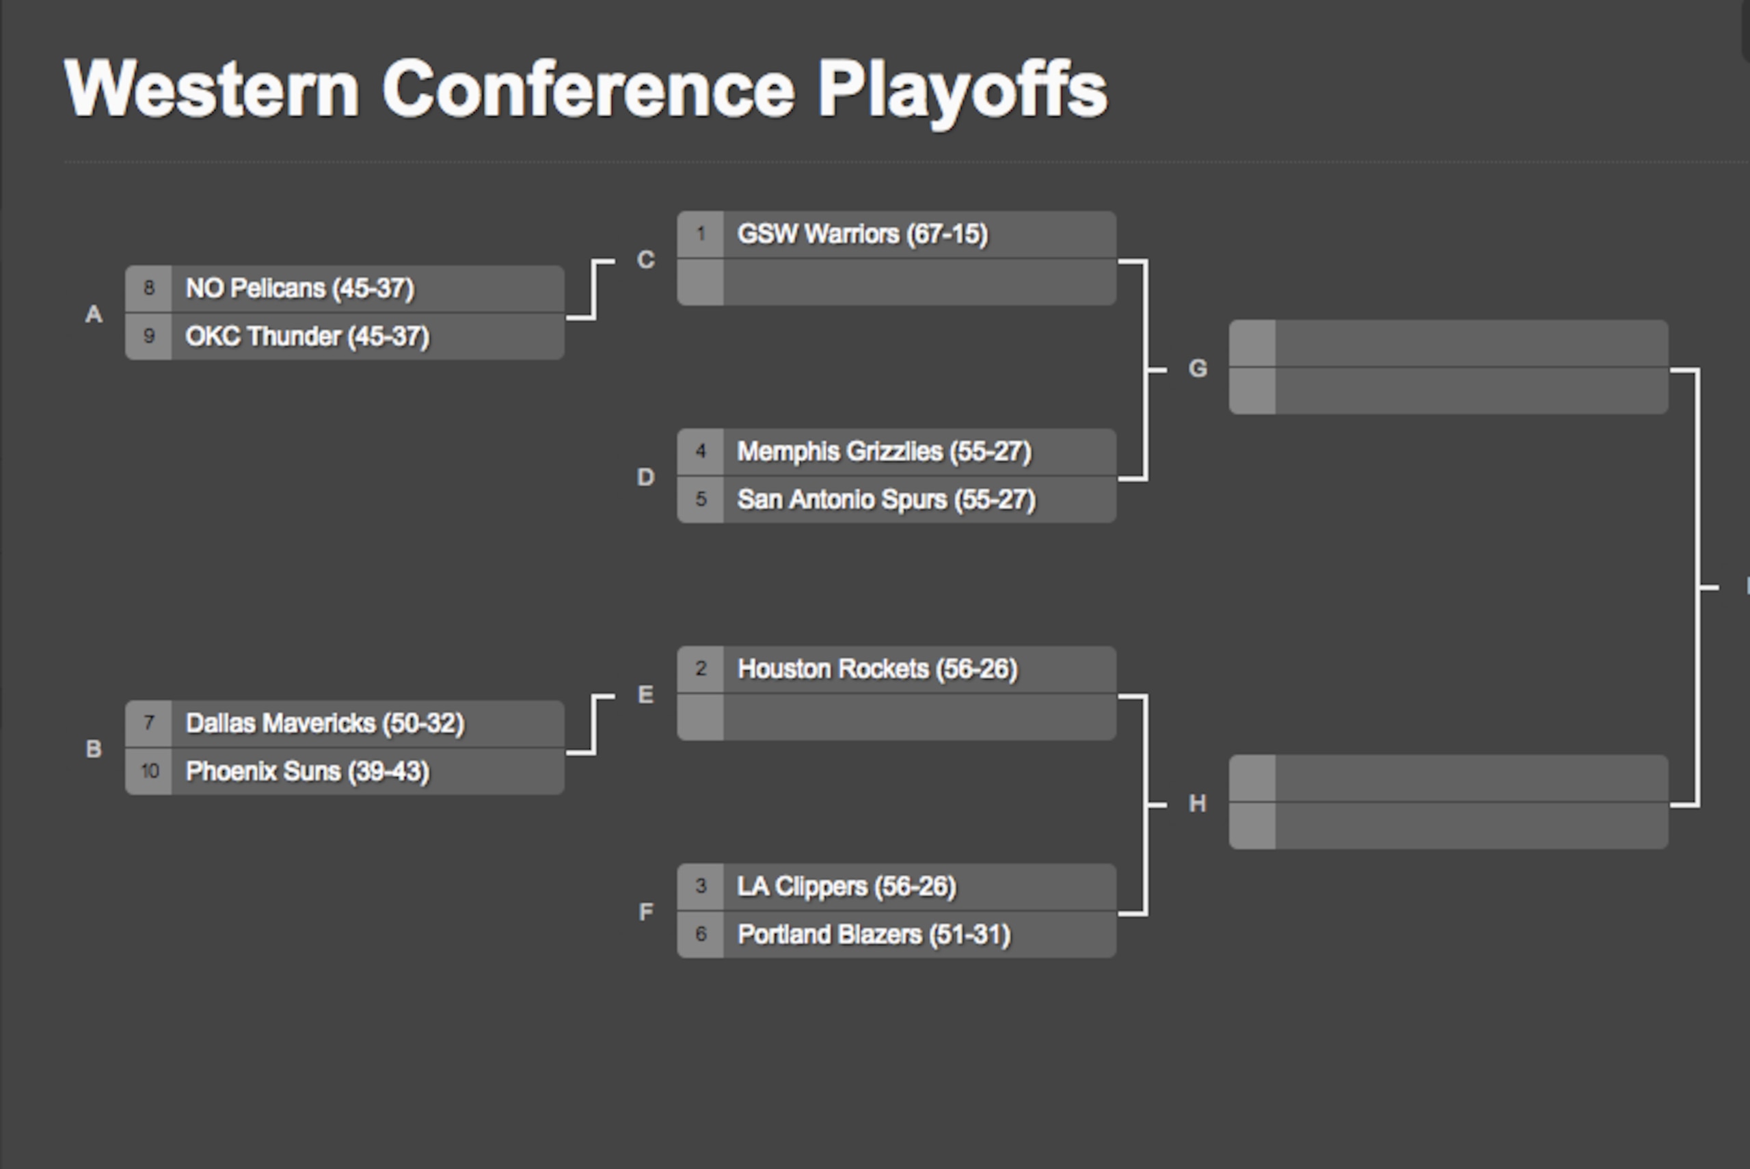Select Houston Rockets (56-26) in matchup E
Viewport: 1750px width, 1169px height.
[897, 669]
